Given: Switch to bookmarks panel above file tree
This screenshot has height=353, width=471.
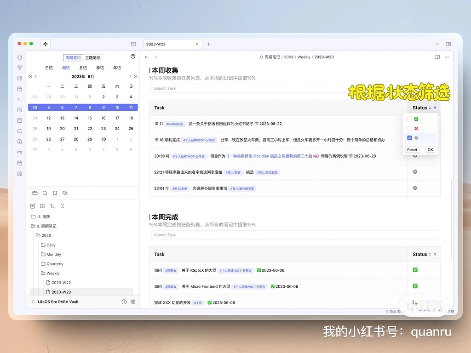Looking at the screenshot, I should (55, 193).
